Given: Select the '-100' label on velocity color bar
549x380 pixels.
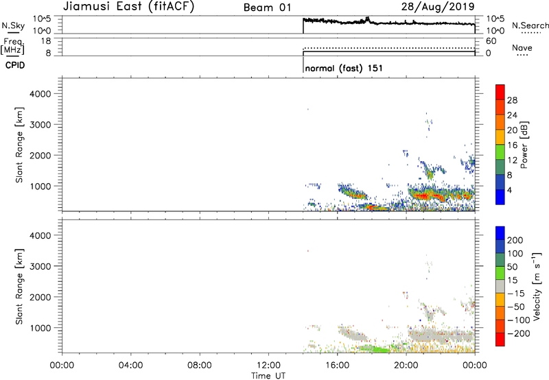Looking at the screenshot, I should tap(519, 320).
